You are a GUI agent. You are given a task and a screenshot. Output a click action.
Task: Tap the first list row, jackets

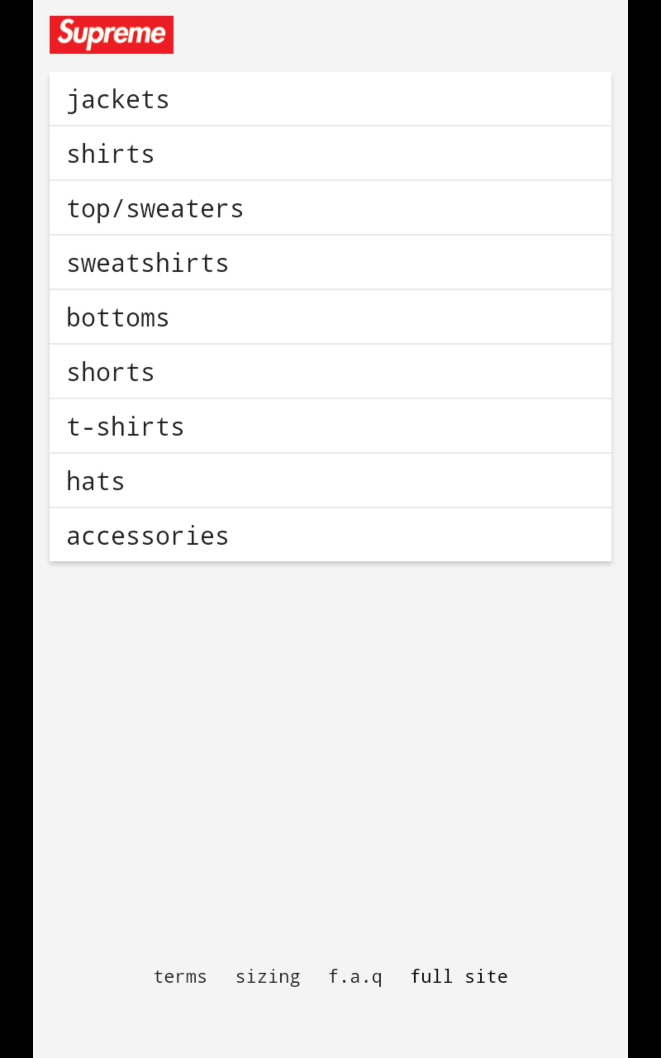[x=330, y=99]
